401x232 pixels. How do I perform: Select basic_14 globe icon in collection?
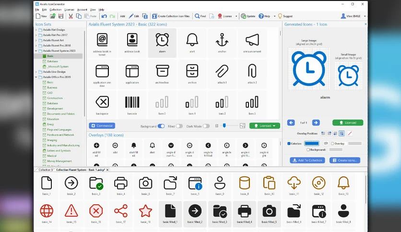(47, 214)
